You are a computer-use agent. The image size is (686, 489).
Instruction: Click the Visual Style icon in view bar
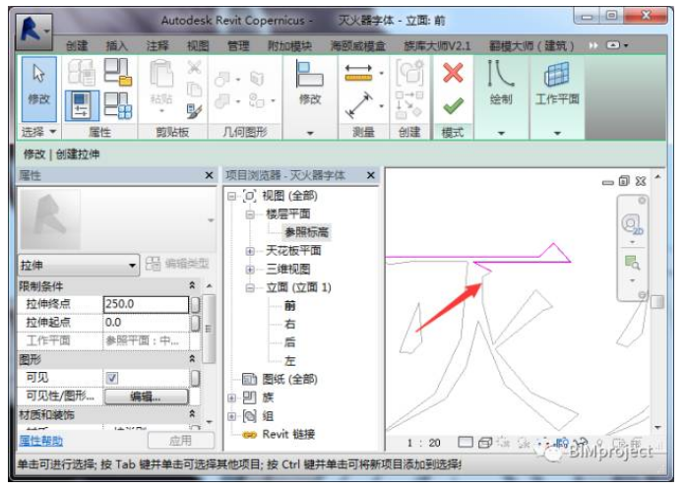485,442
